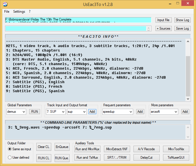
Task: Click the + Sources button
Action: [x=164, y=28]
